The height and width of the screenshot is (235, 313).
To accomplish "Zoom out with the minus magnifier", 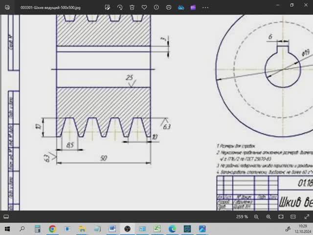I will 256,216.
